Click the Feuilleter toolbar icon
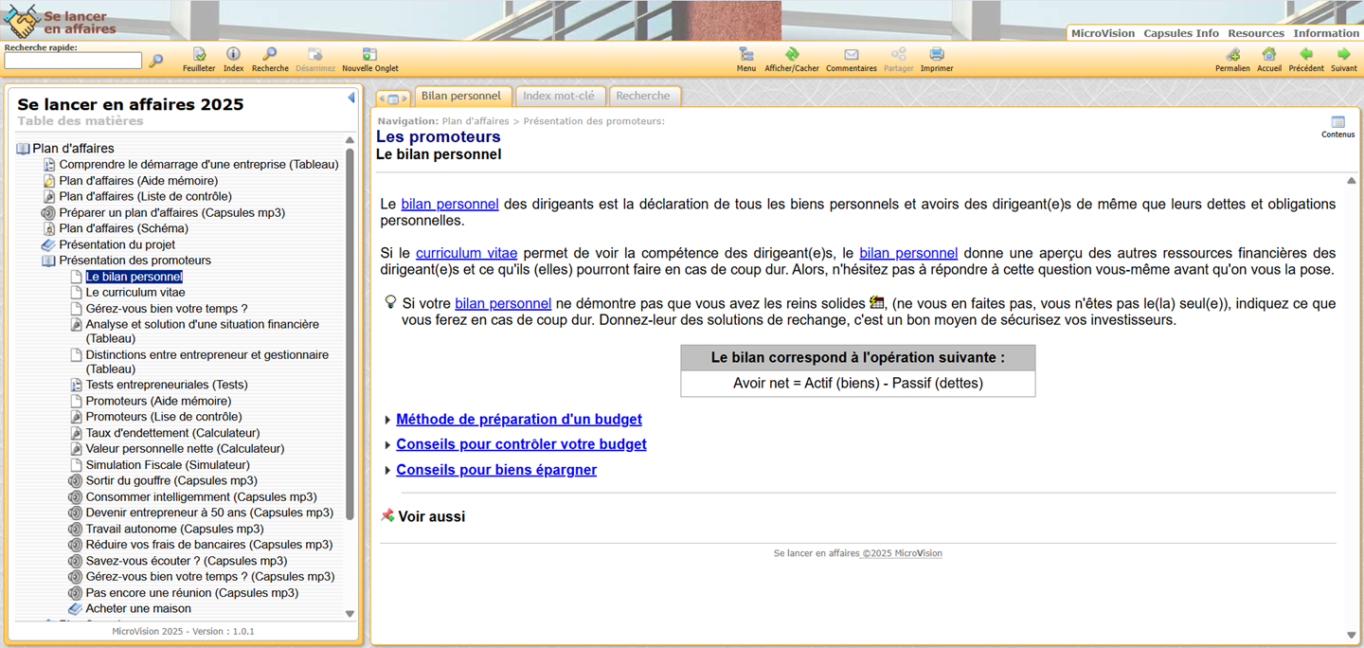 [x=199, y=55]
